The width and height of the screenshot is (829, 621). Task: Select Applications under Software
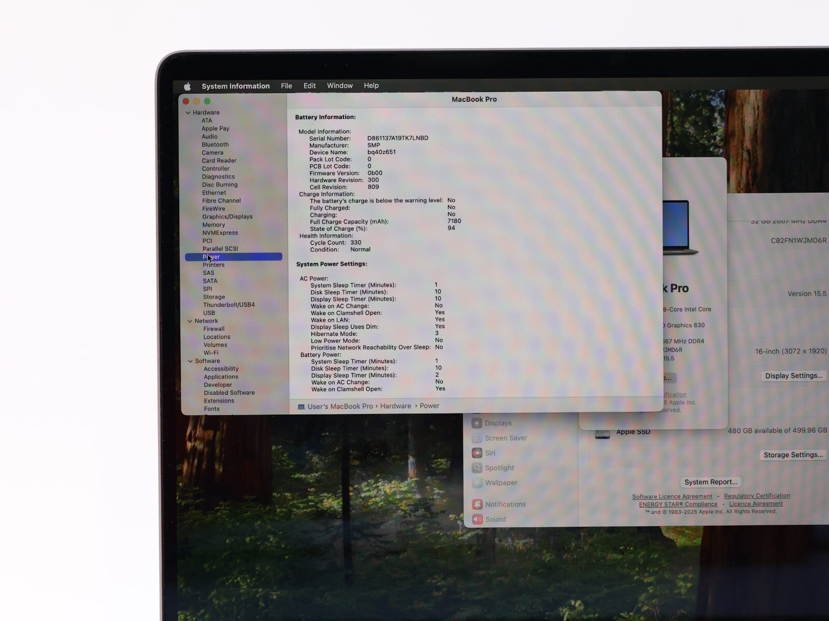[221, 377]
